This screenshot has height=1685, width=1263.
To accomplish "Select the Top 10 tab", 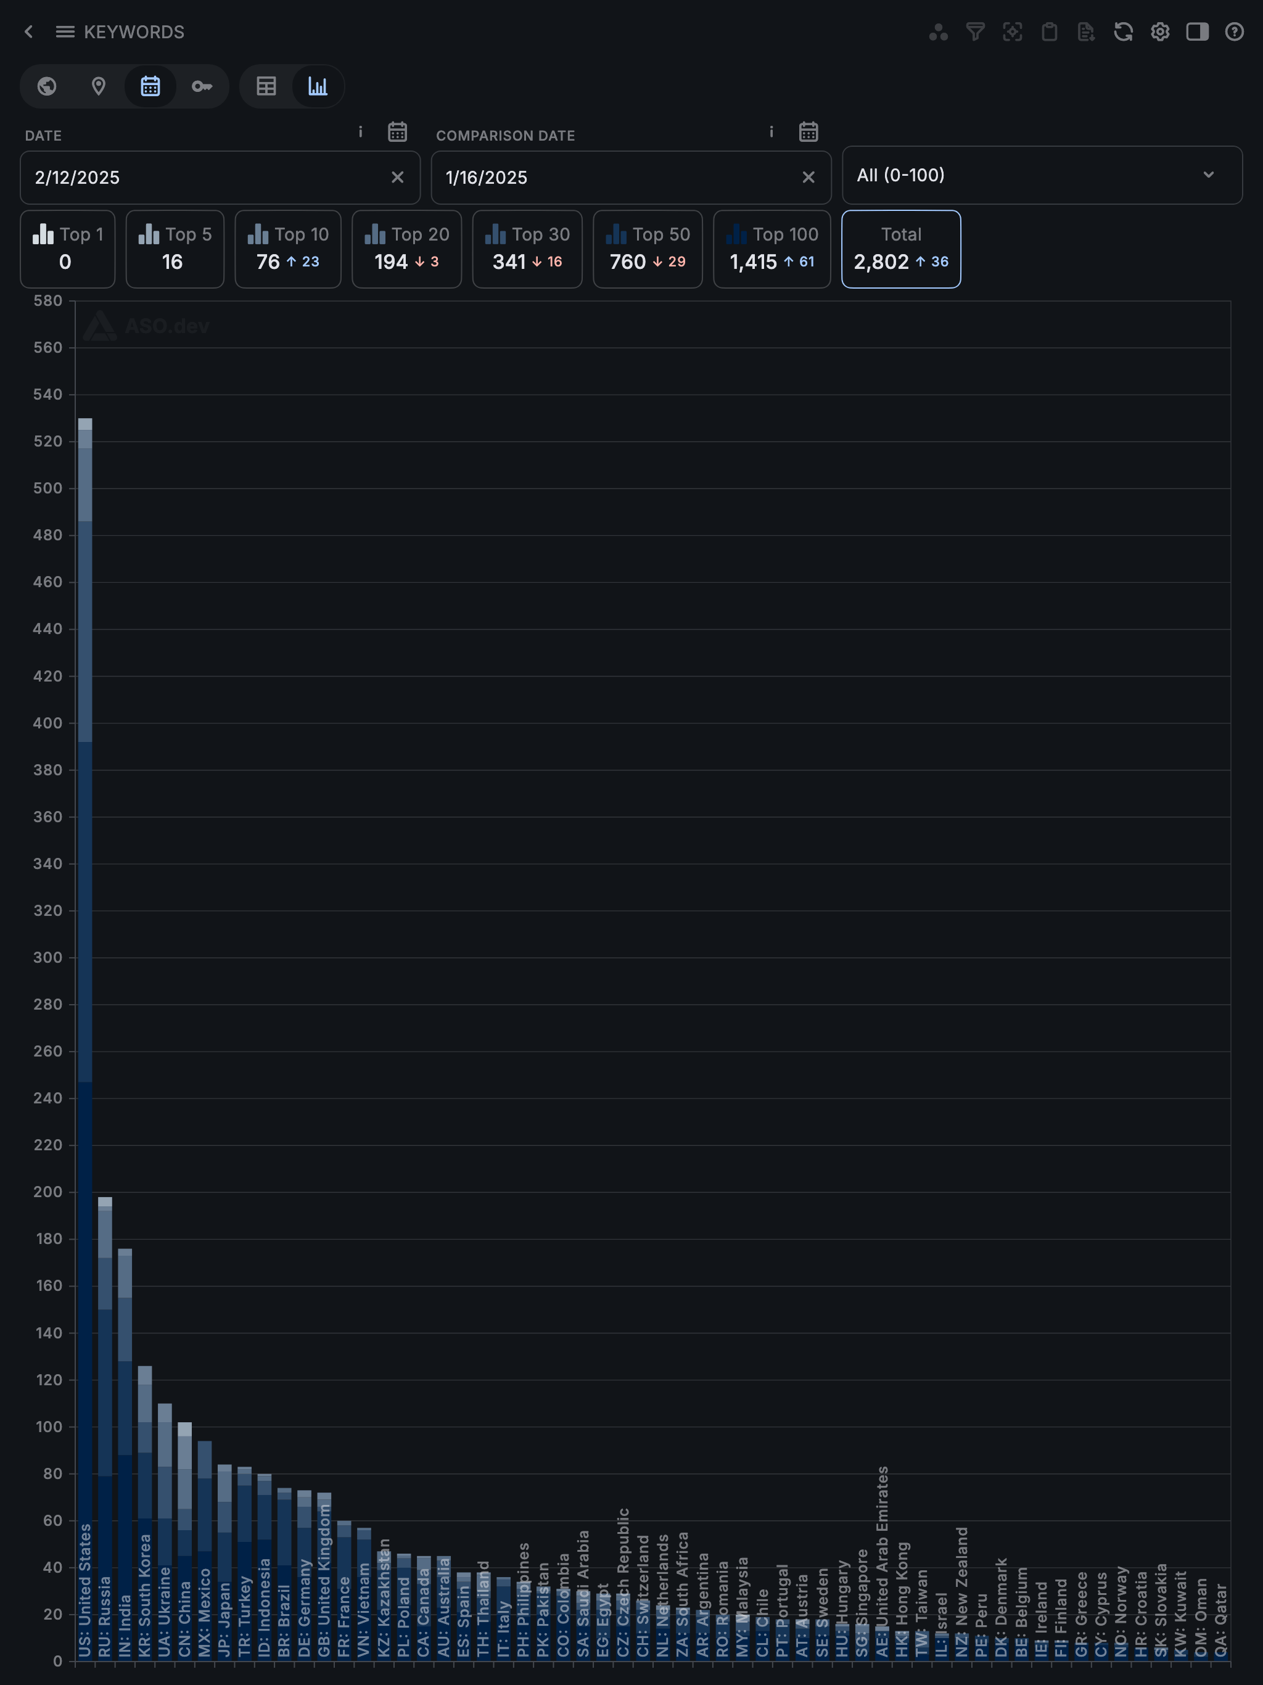I will coord(288,249).
